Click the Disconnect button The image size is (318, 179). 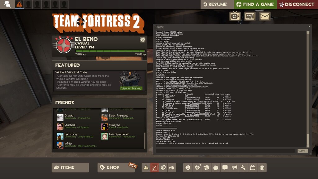click(298, 4)
